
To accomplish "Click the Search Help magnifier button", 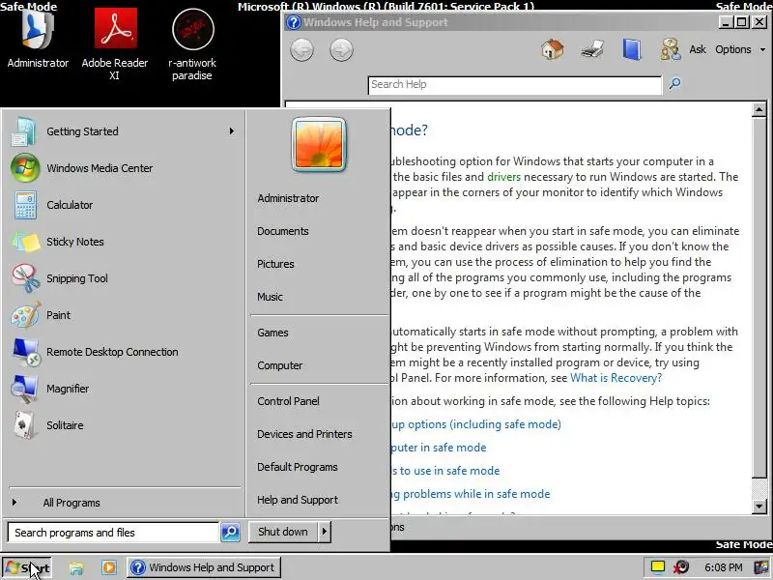I will pyautogui.click(x=674, y=84).
